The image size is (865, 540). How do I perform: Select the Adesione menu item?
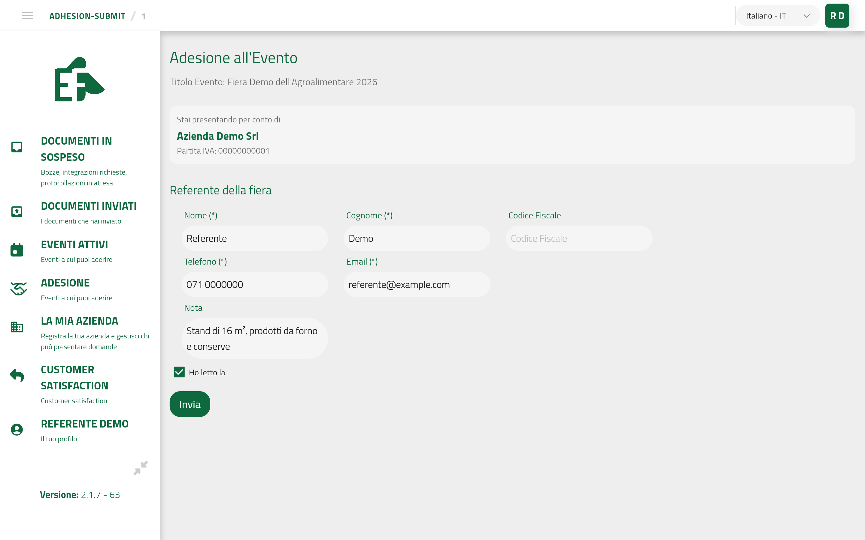pos(65,283)
